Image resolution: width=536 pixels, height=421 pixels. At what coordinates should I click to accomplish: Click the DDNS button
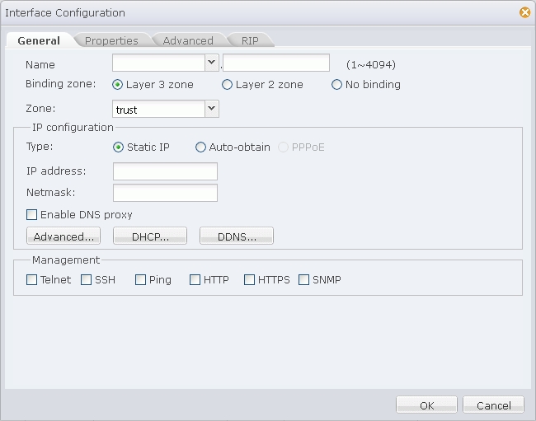(237, 236)
